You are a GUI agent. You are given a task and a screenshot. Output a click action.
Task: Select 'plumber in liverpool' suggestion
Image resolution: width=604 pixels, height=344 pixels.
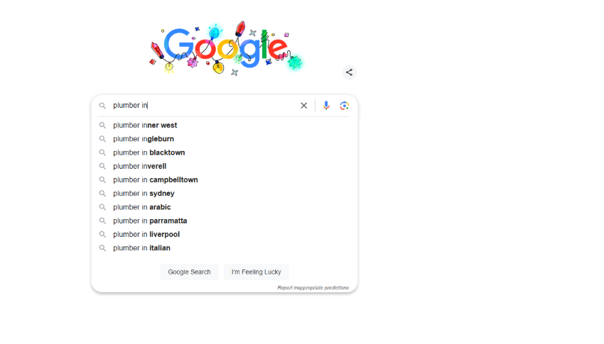(146, 234)
